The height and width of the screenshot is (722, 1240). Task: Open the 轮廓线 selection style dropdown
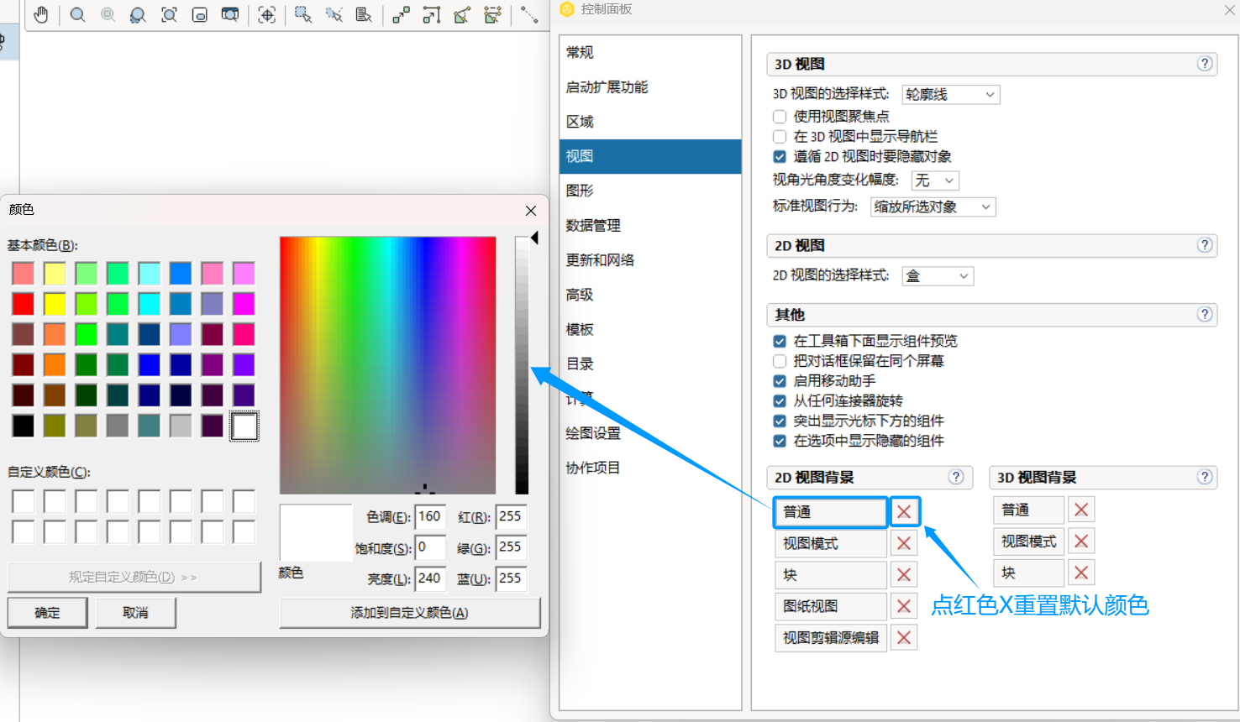click(950, 94)
